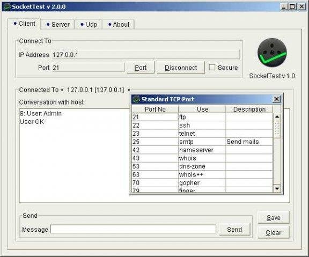Close the Standard TCP Port dialog
Image resolution: width=309 pixels, height=257 pixels.
coord(276,99)
